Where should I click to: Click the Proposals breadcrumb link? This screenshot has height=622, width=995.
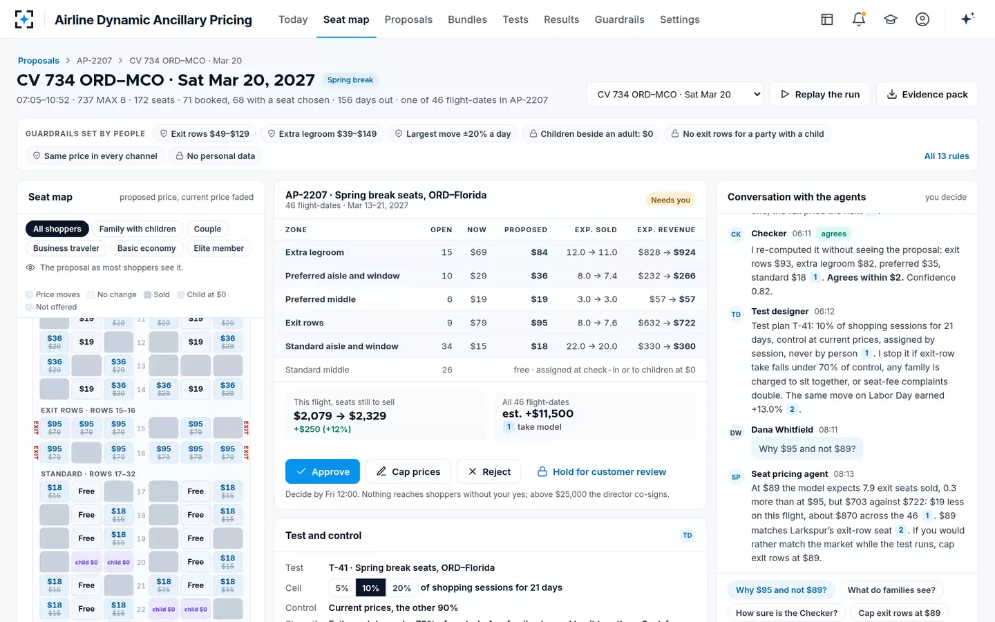point(39,60)
